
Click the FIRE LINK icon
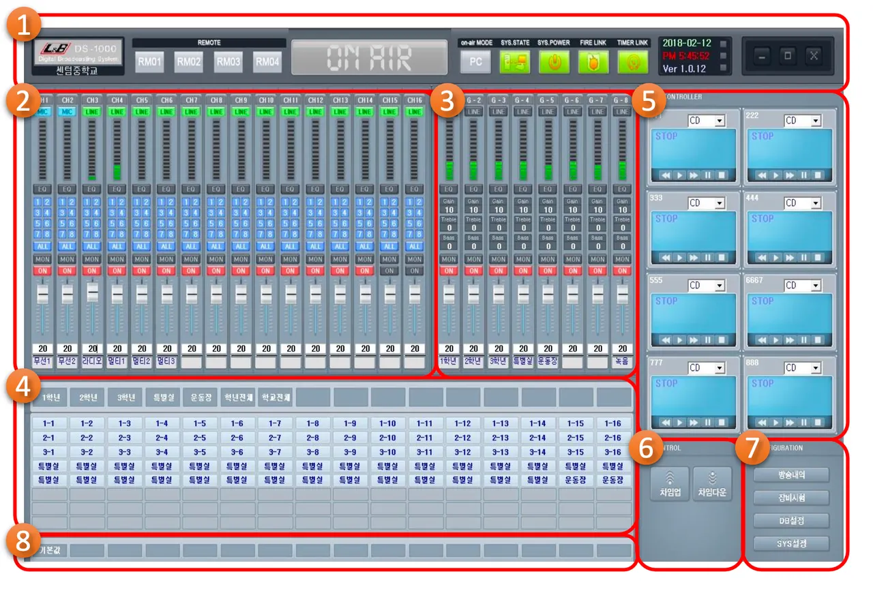[x=593, y=63]
